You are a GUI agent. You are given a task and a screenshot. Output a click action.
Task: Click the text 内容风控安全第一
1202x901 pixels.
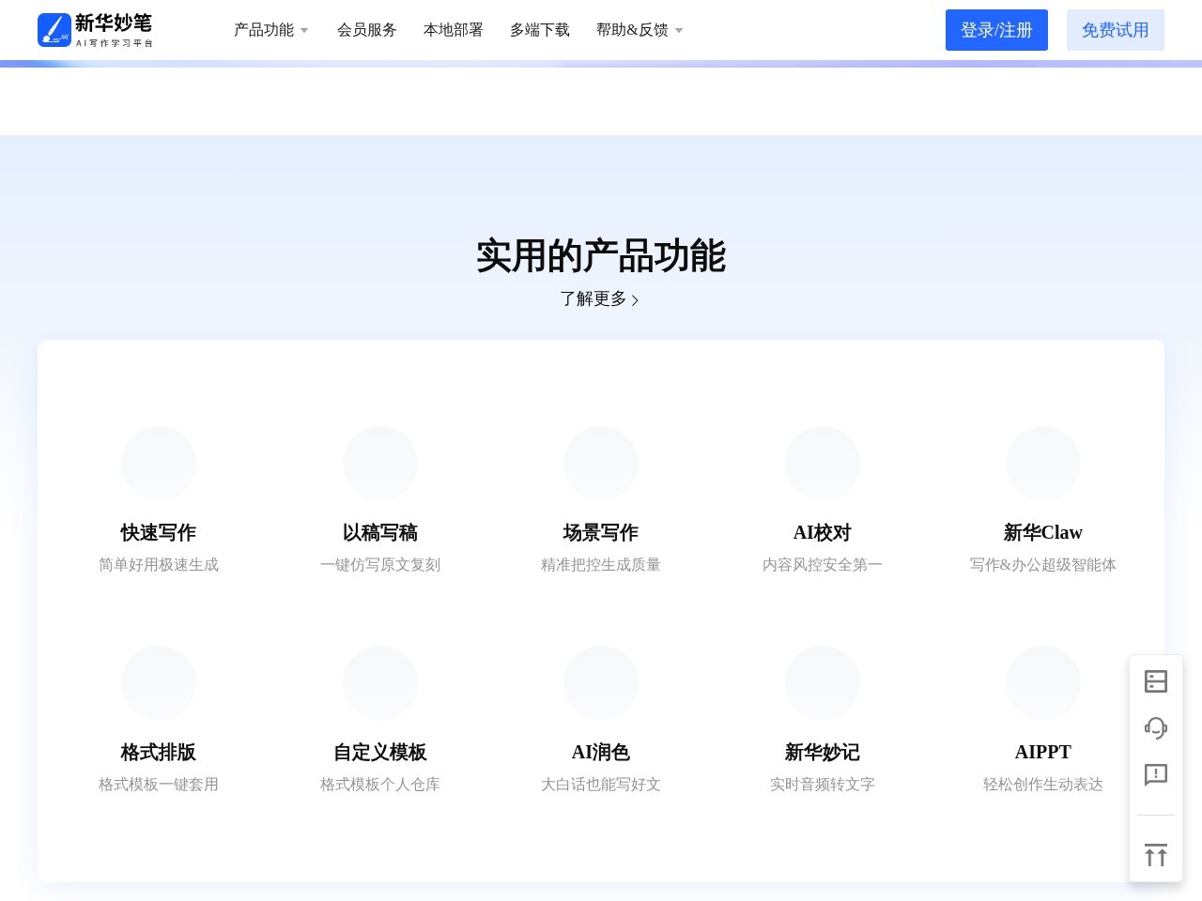pyautogui.click(x=823, y=564)
